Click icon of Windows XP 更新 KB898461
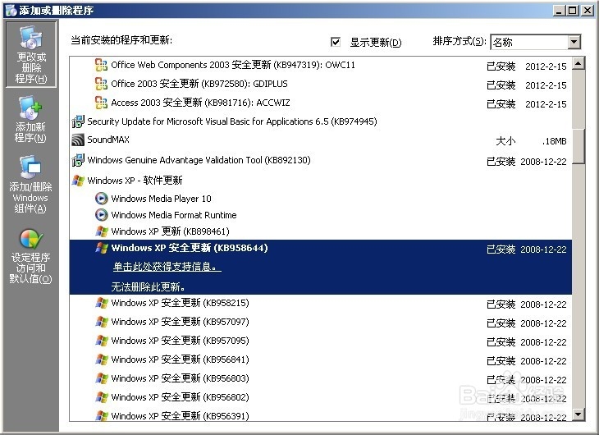Viewport: 599px width, 435px height. coord(101,231)
